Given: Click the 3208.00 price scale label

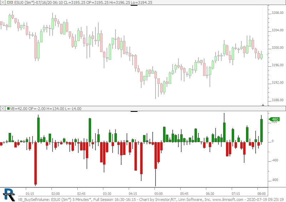Looking at the screenshot, I should (278, 13).
